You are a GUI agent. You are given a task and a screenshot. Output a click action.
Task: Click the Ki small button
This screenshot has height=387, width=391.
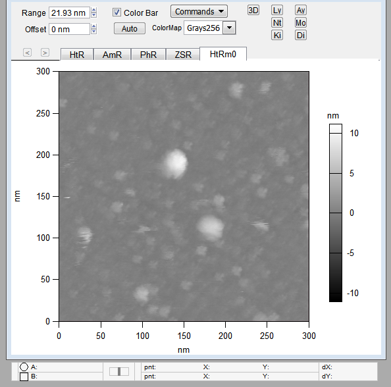(x=276, y=35)
